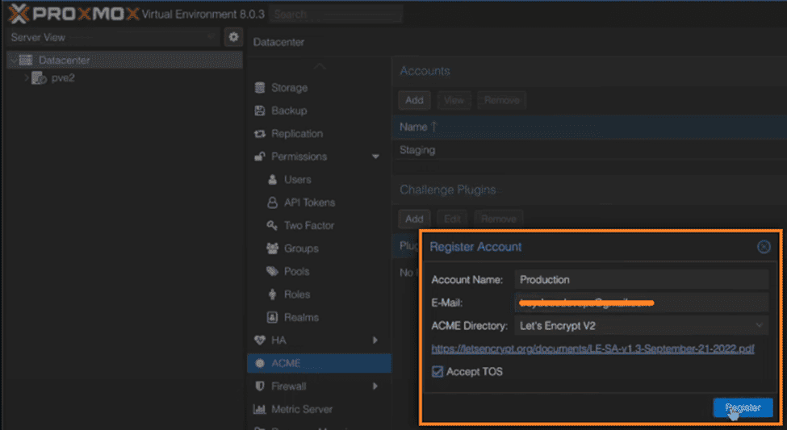This screenshot has width=787, height=430.
Task: Open the ACME Directory dropdown
Action: [760, 326]
